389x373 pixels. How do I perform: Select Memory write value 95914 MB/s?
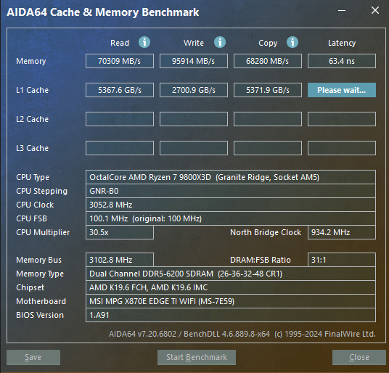(x=194, y=61)
